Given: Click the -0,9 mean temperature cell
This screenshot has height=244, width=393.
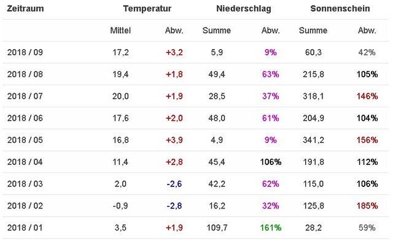Looking at the screenshot, I should (x=120, y=206).
